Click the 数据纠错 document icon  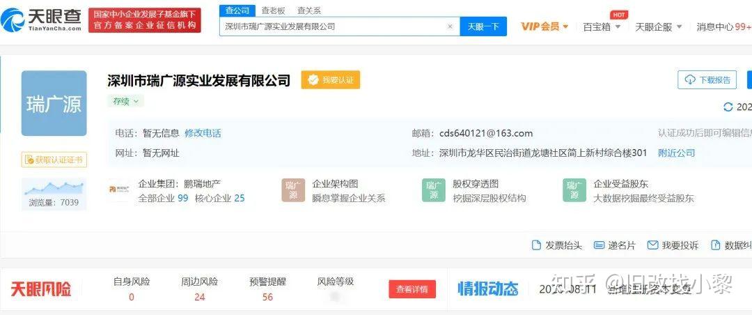point(716,245)
